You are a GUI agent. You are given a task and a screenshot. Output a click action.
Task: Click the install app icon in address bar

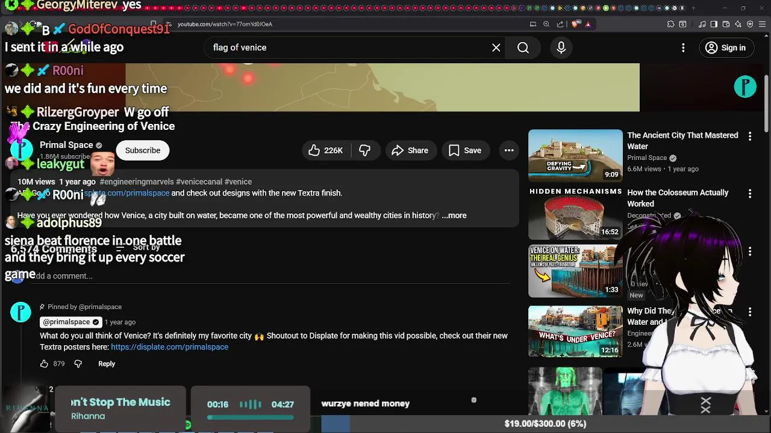coord(533,24)
